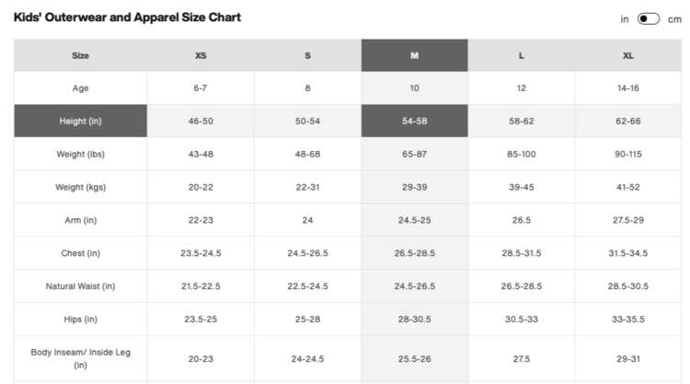Screen dimensions: 690x384
Task: Click the 54-58 height cell
Action: point(414,122)
